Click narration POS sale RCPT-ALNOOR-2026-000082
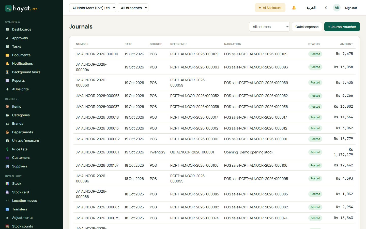This screenshot has width=366, height=229. (256, 207)
